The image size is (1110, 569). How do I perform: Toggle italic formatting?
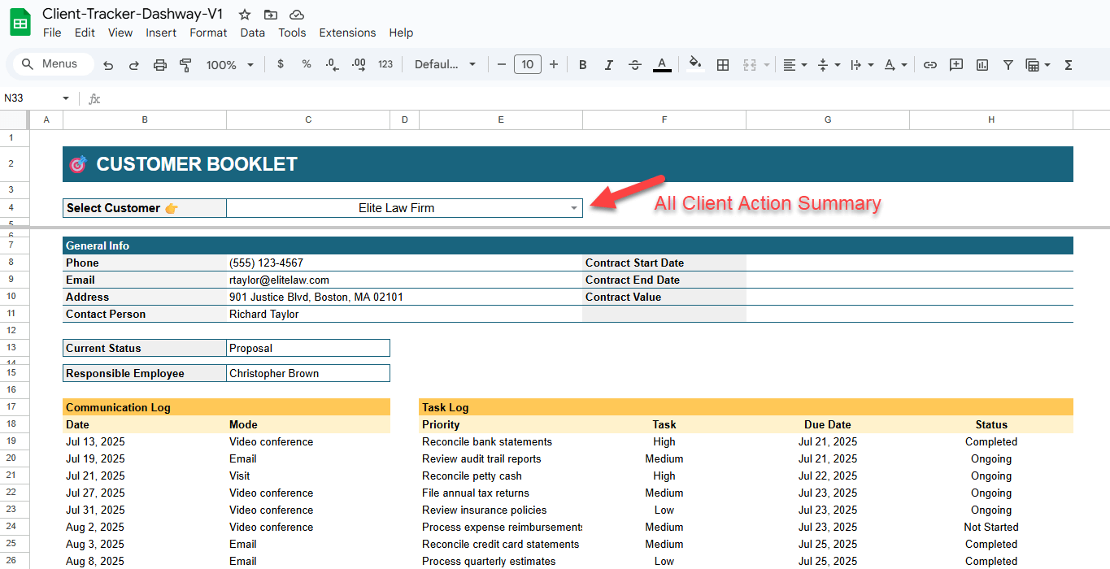point(608,64)
